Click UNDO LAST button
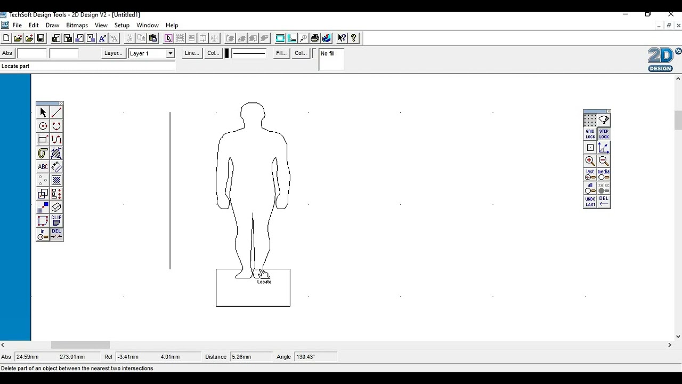 tap(590, 202)
